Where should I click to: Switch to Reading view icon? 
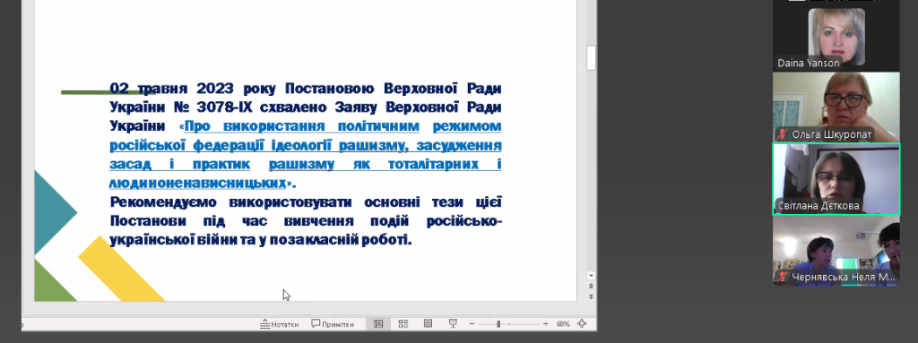point(428,323)
